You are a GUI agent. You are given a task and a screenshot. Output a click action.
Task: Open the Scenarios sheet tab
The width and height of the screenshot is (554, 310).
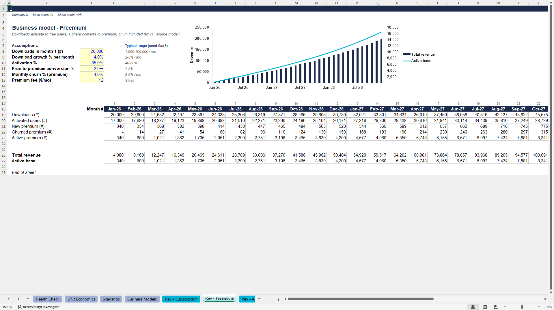coord(111,299)
